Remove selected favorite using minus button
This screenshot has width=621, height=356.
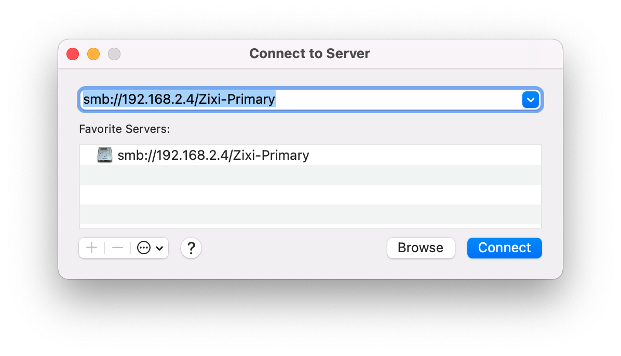coord(118,248)
